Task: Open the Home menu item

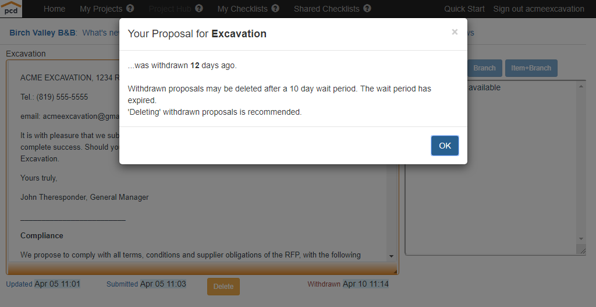Action: click(54, 9)
